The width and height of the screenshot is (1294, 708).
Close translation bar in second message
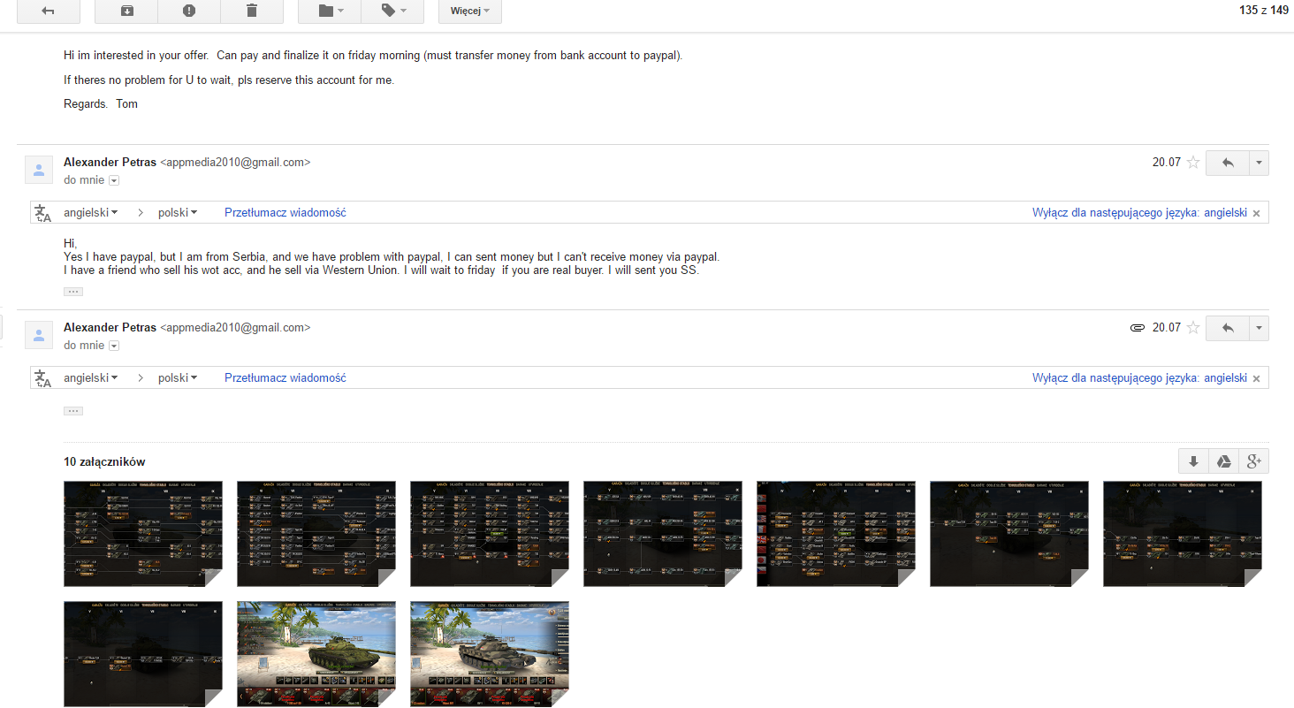coord(1257,378)
